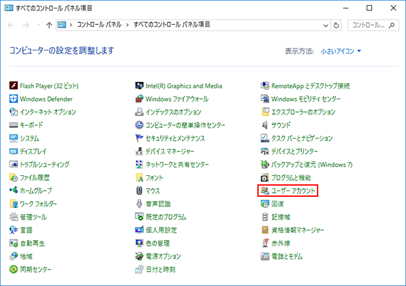Open the RemoteApp とデスクトップ接続 link
The height and width of the screenshot is (286, 406).
tap(310, 86)
